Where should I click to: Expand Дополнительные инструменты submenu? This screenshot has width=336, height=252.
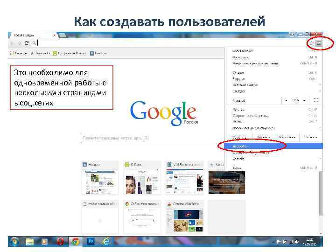273,128
